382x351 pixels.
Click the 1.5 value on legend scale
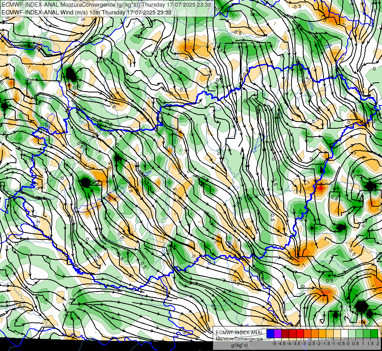370,344
